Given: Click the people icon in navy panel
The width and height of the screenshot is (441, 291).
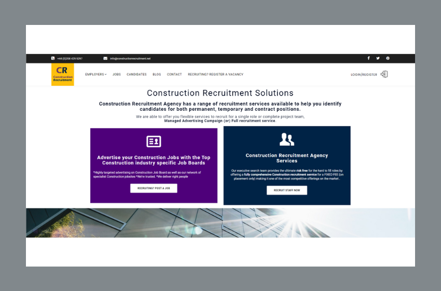Looking at the screenshot, I should 286,139.
